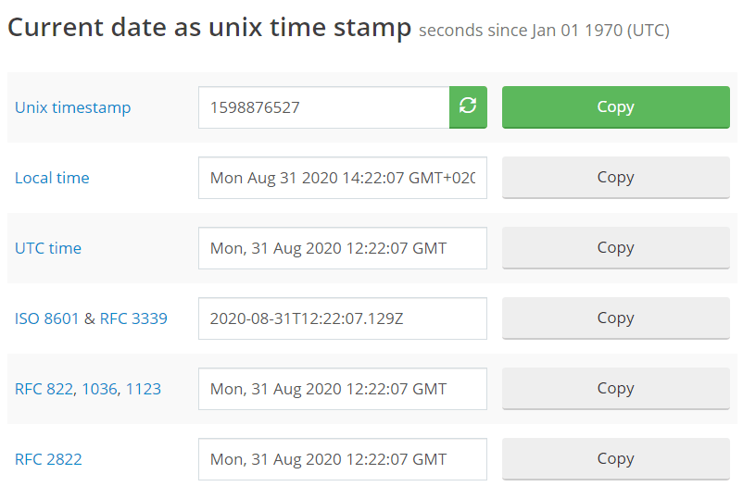
Task: Copy the RFC 822 date string
Action: tap(615, 389)
